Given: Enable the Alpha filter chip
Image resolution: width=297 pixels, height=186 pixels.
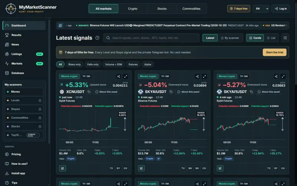Looking at the screenshot, I should point(148,64).
